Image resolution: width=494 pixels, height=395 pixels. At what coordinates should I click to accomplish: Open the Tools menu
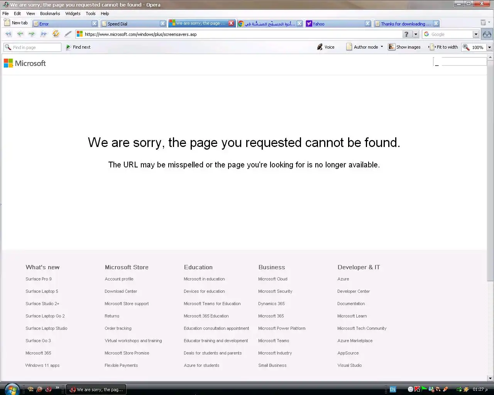click(x=91, y=14)
